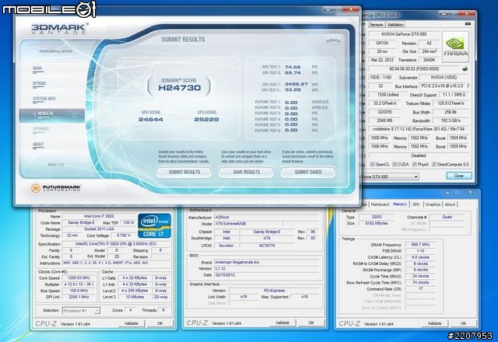Viewport: 498px width, 342px height.
Task: Click Validate in the CPU-Z Motherboard window
Action: click(282, 323)
